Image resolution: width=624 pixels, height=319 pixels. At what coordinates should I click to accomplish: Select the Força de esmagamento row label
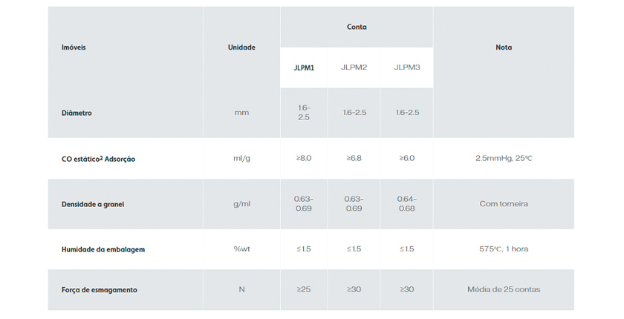click(x=99, y=289)
